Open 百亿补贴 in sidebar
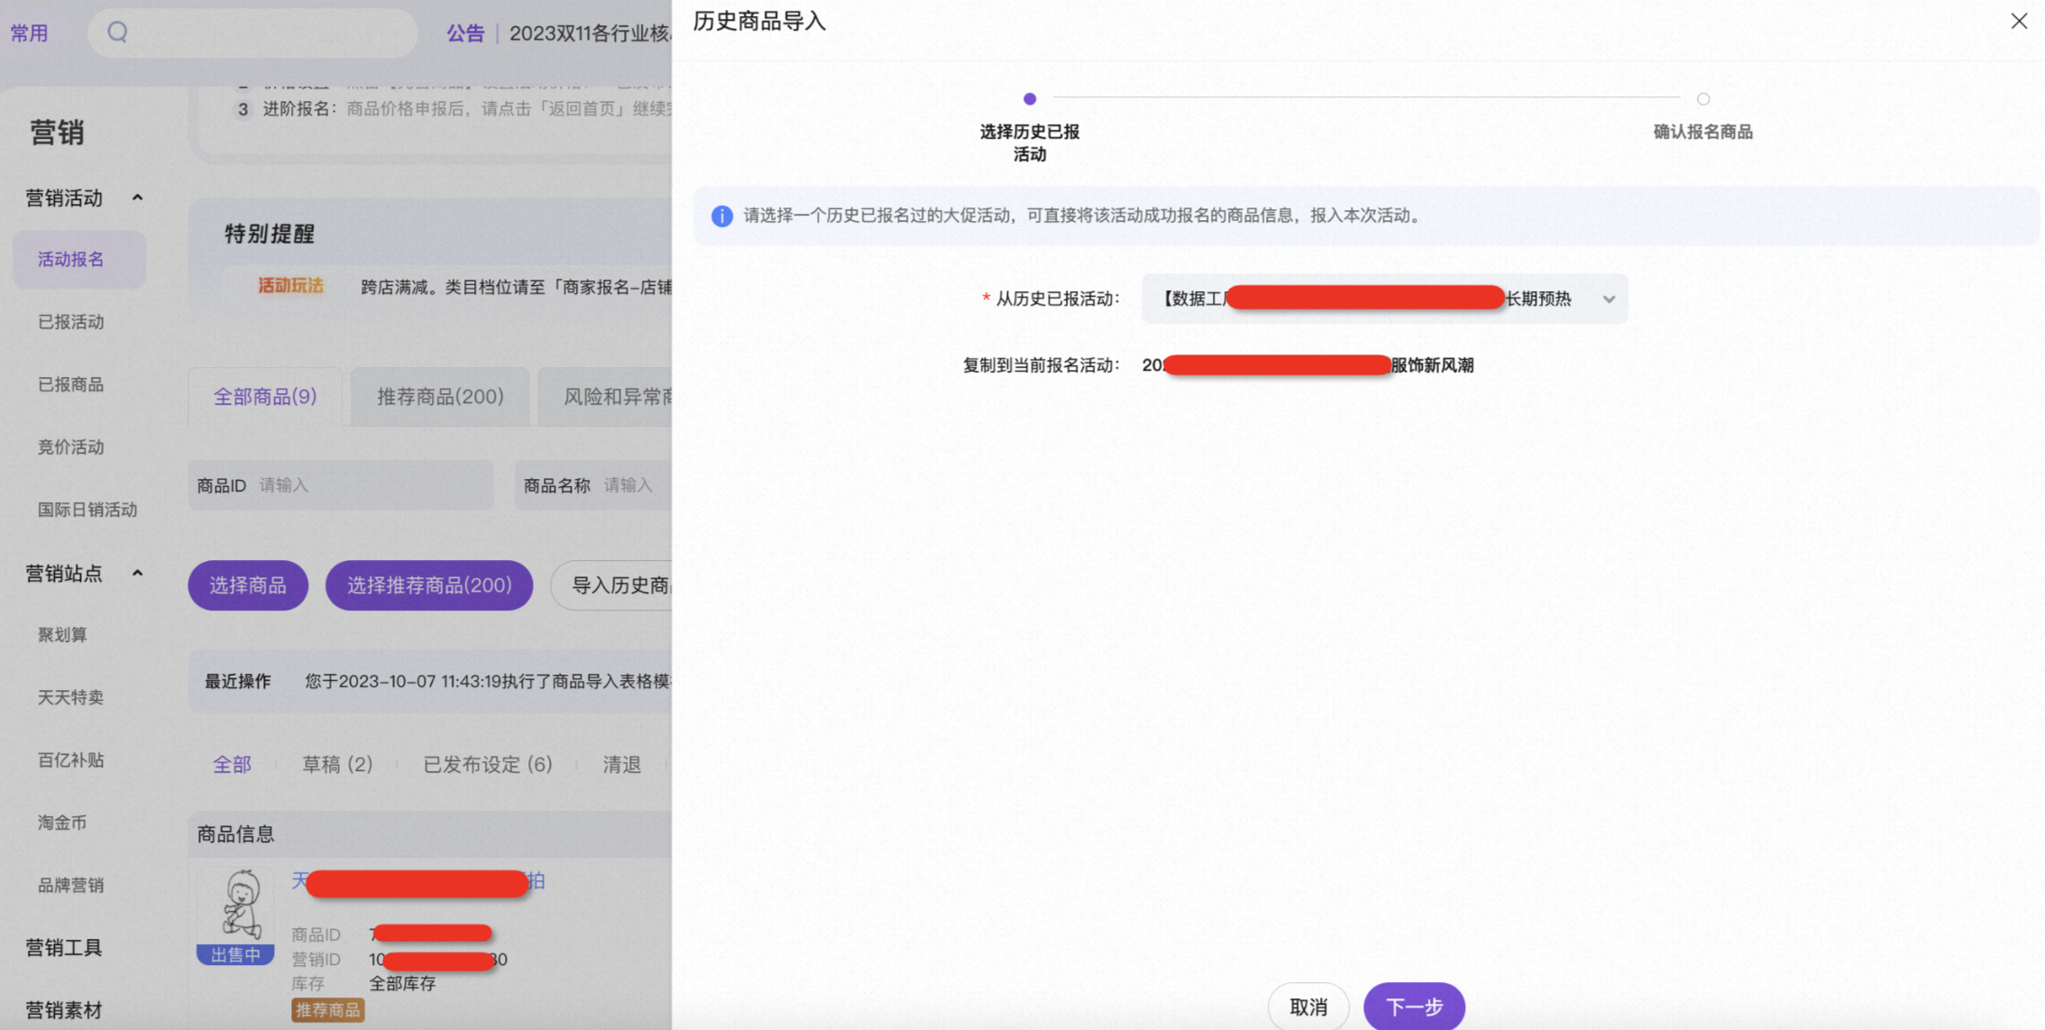 click(71, 760)
